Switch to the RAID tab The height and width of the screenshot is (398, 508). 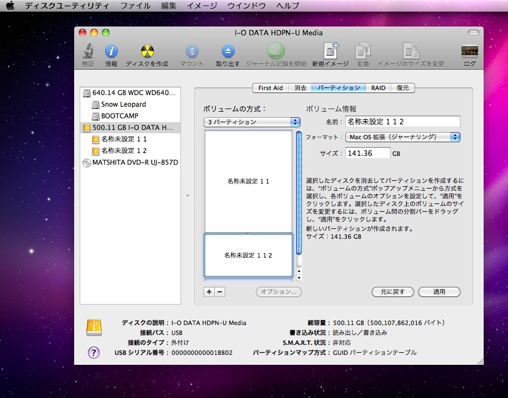coord(379,88)
